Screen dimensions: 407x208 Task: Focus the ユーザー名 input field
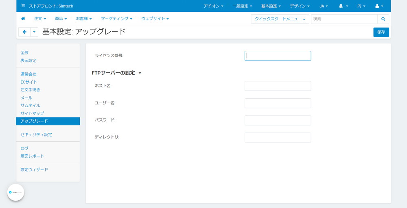278,103
